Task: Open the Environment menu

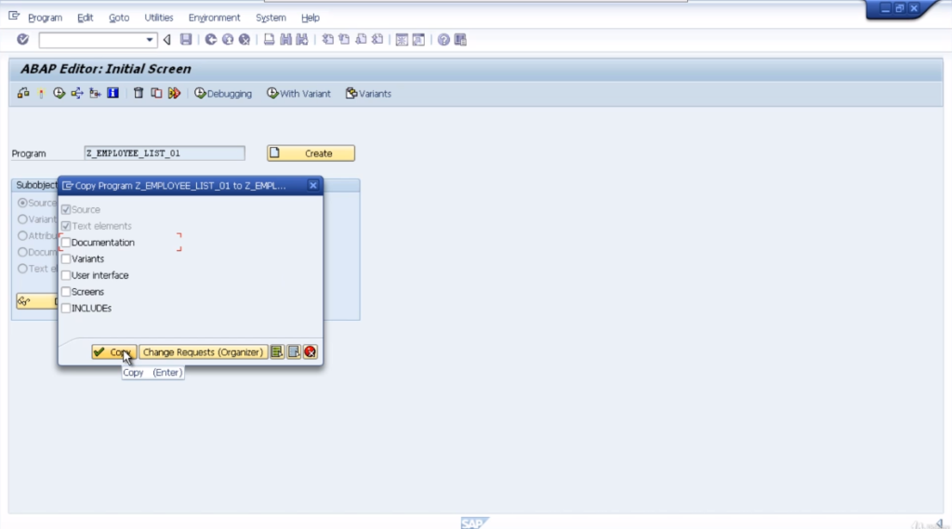Action: point(215,18)
